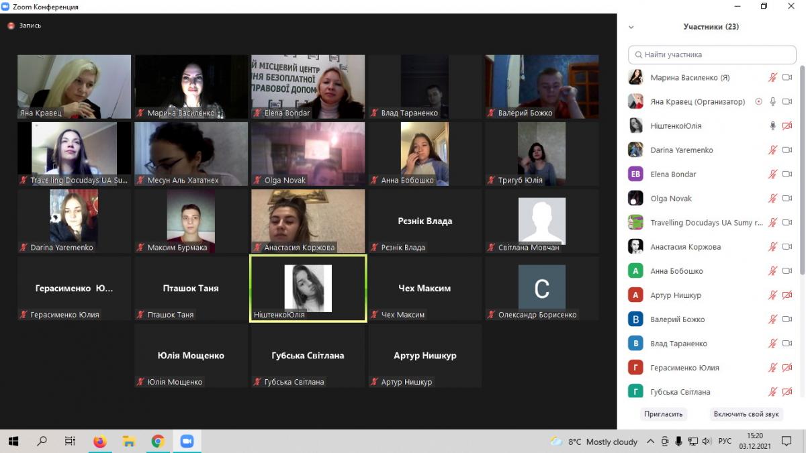
Task: Click Яна Кравец recording dot icon
Action: tap(759, 102)
